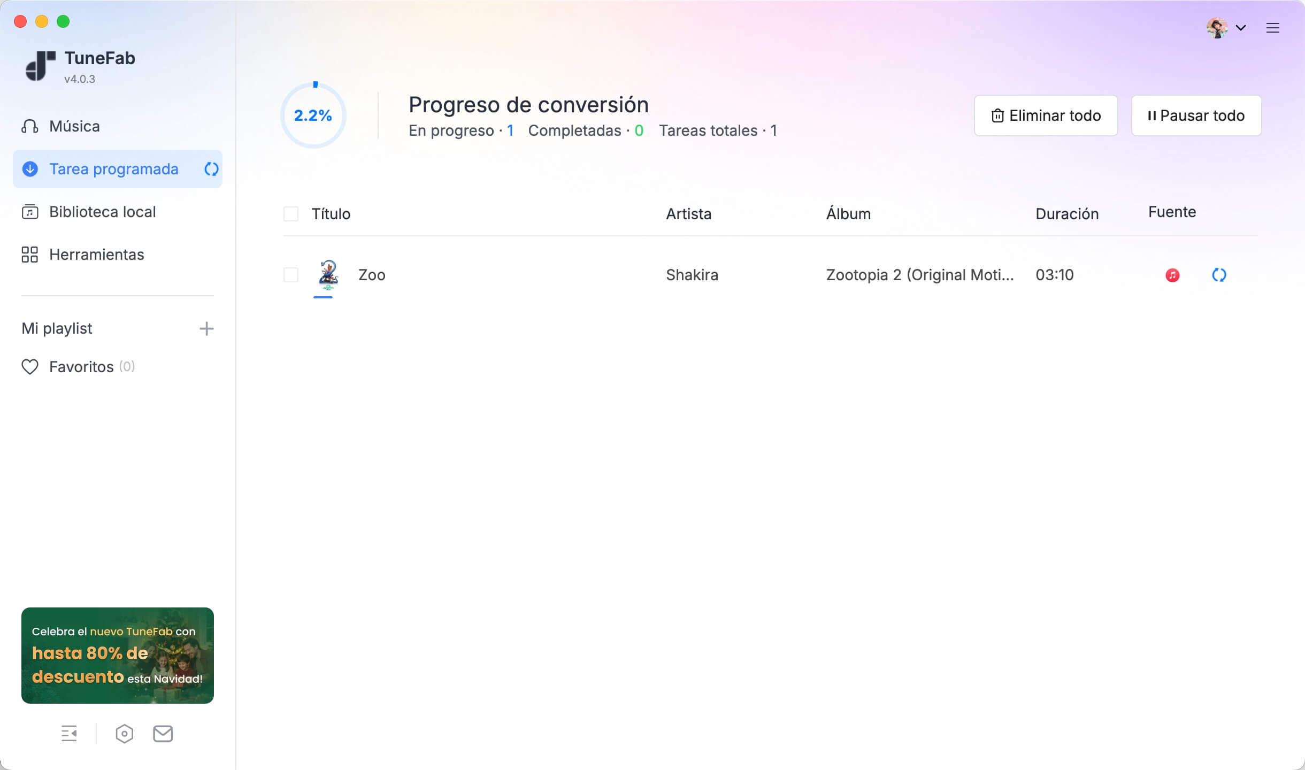Click Pausar todo to pause all tasks
The image size is (1305, 770).
[1196, 115]
